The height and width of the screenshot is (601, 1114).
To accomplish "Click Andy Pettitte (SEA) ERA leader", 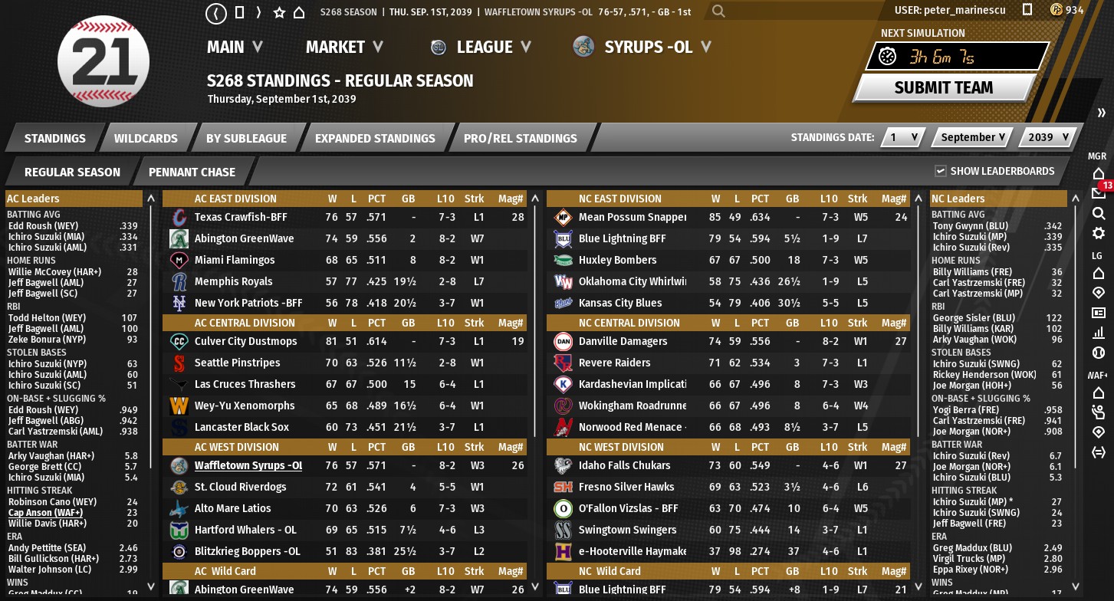I will [48, 548].
